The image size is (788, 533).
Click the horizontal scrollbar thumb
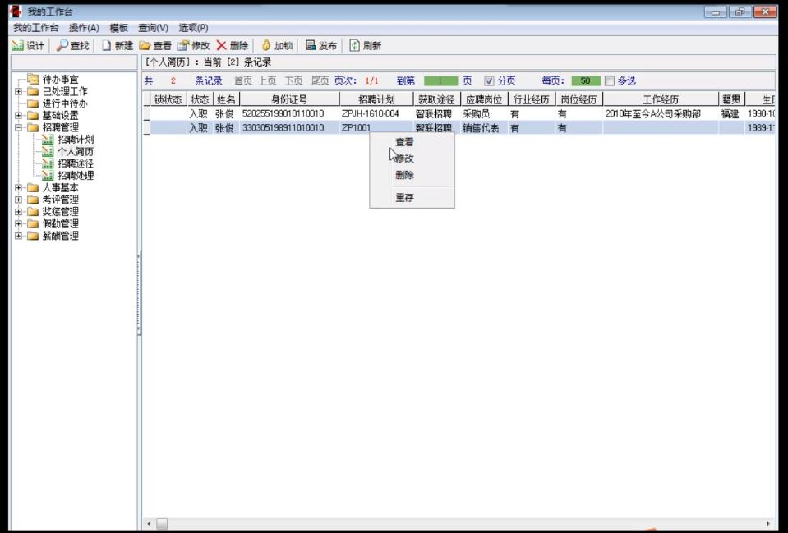click(x=162, y=524)
